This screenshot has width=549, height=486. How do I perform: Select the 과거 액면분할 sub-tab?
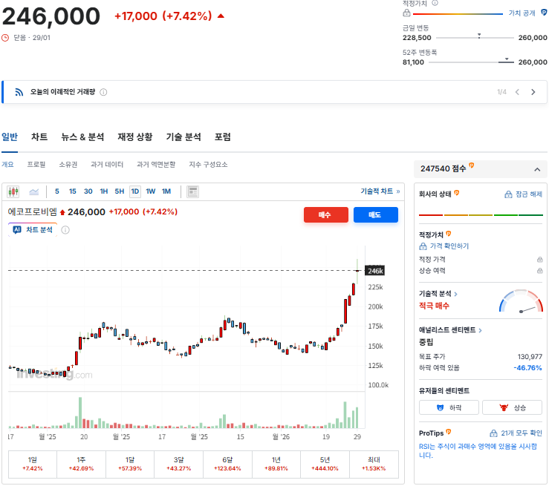click(156, 164)
